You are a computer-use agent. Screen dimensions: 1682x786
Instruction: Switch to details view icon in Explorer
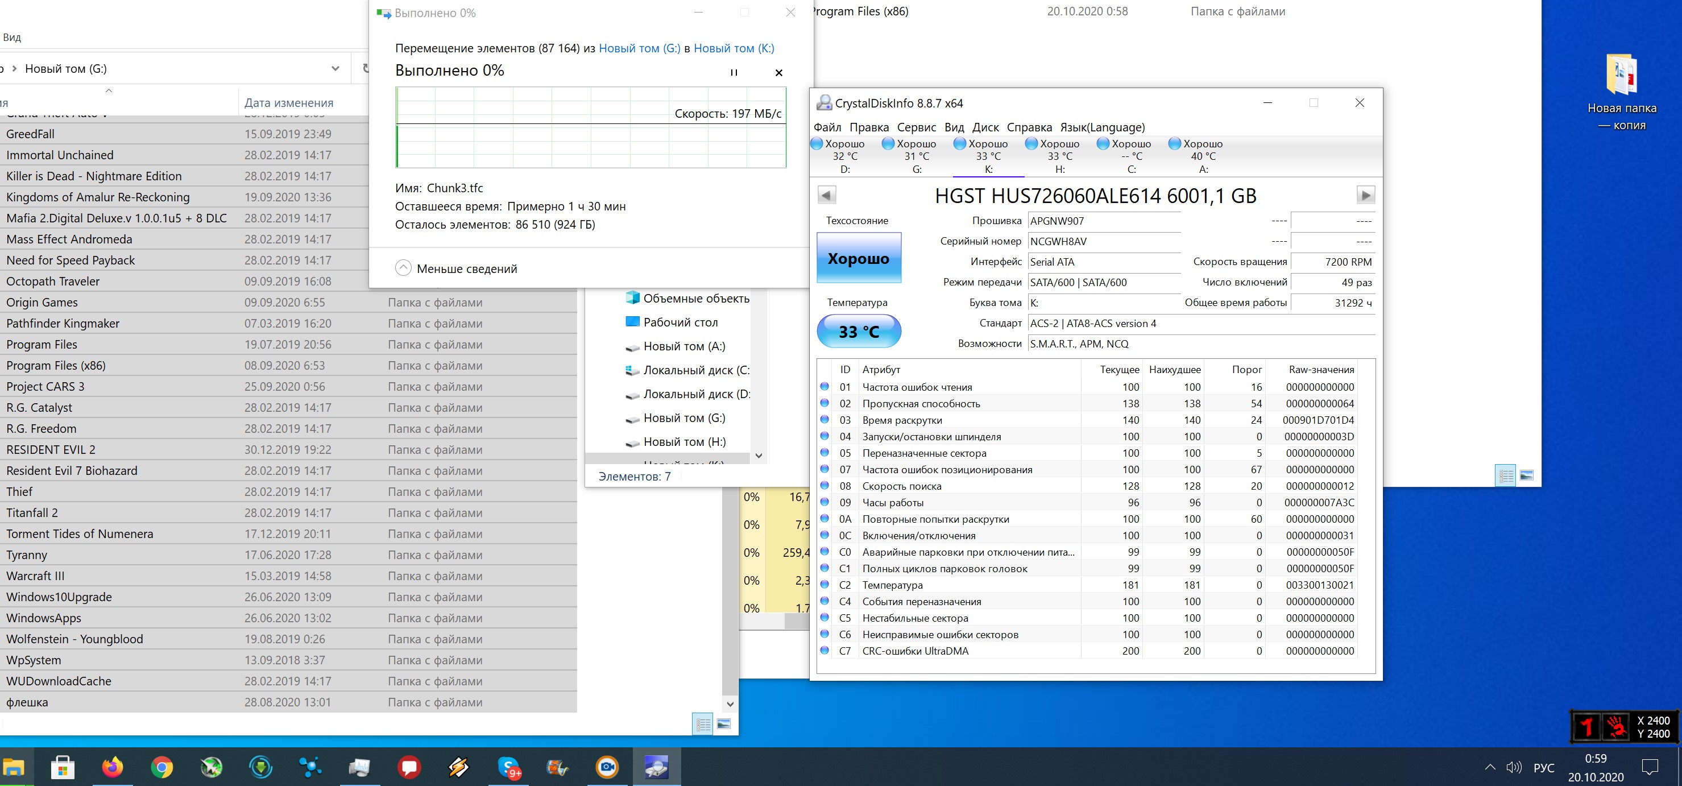[x=703, y=723]
